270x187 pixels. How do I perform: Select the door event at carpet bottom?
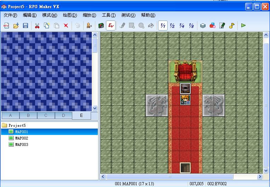tap(185, 168)
